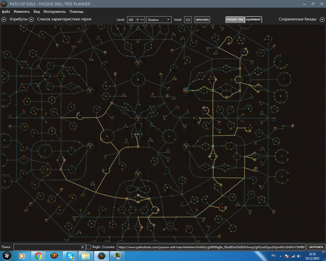The width and height of the screenshot is (326, 261).
Task: Click the 'Level:' label
Action: click(x=121, y=20)
